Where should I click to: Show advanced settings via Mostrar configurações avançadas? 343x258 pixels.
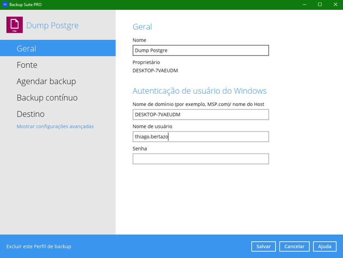click(55, 127)
